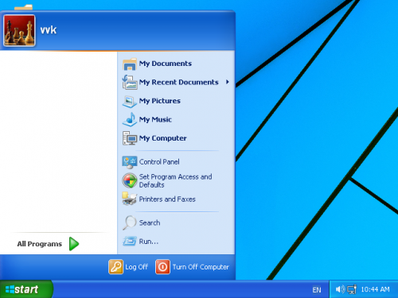Open the Control Panel icon
This screenshot has height=298, width=398.
[130, 162]
